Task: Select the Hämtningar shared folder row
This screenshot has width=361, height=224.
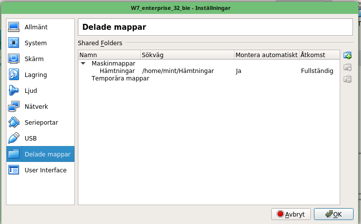Action: (x=117, y=71)
